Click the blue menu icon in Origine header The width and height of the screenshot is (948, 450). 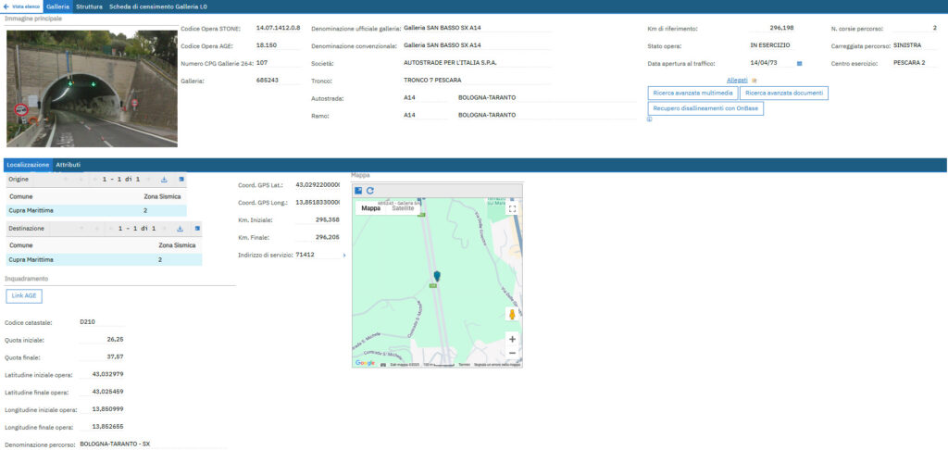(181, 180)
